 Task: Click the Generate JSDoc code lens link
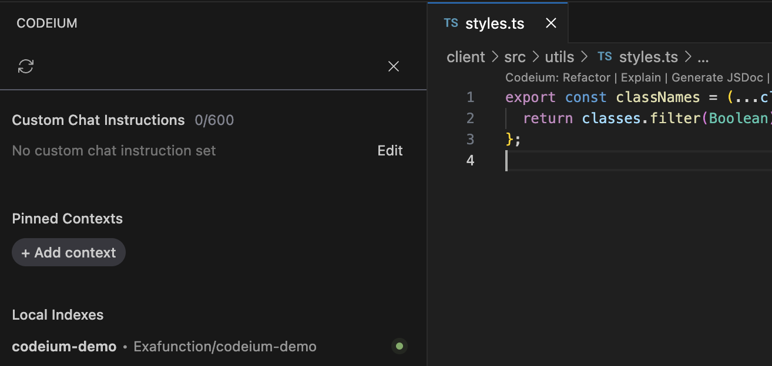tap(717, 77)
